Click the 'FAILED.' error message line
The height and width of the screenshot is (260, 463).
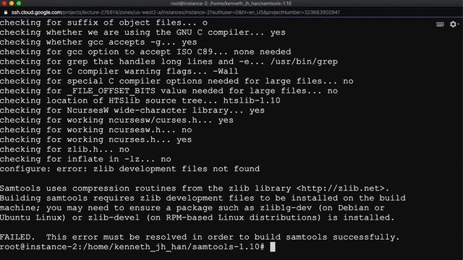click(x=200, y=238)
